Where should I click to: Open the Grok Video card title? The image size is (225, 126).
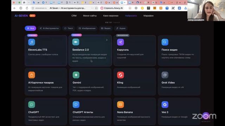168,83
